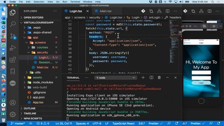The width and height of the screenshot is (224, 126).
Task: Click UTF-8 encoding in status bar
Action: point(97,124)
